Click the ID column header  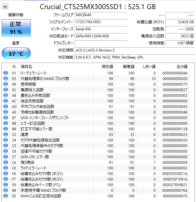click(14, 67)
